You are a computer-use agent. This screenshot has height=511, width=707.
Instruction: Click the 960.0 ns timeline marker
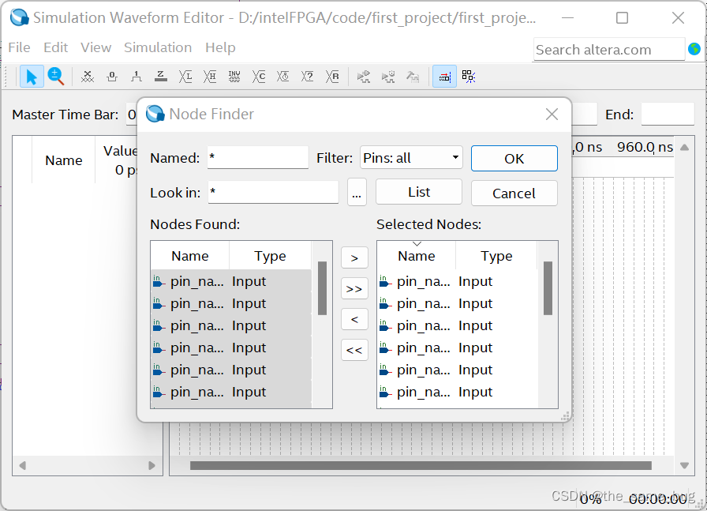[645, 147]
